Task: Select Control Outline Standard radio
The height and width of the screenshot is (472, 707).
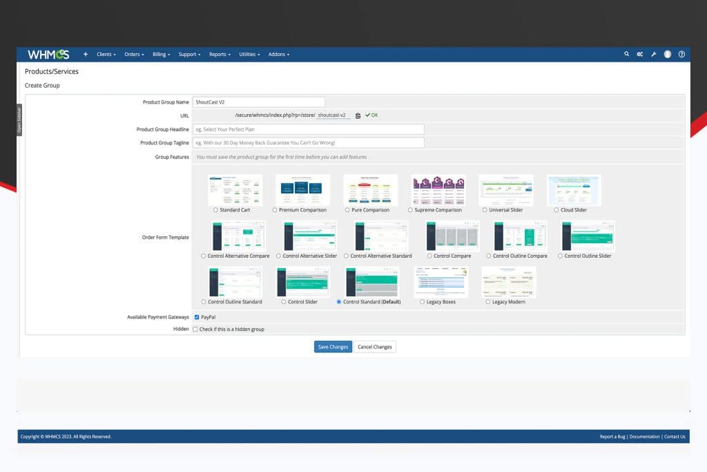Action: tap(204, 302)
